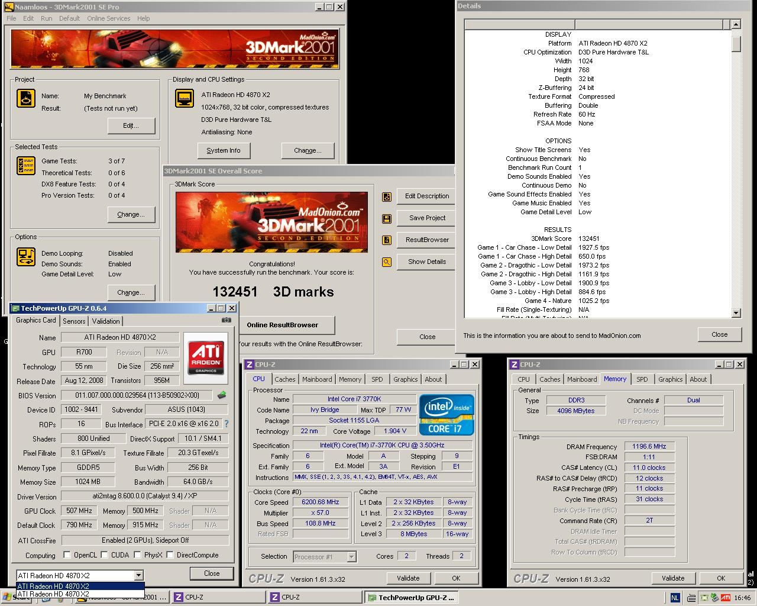
Task: Check the PhysX computing checkbox
Action: [x=137, y=555]
